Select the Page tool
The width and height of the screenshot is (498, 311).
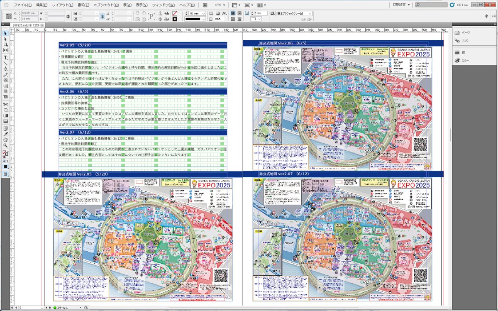[5, 44]
